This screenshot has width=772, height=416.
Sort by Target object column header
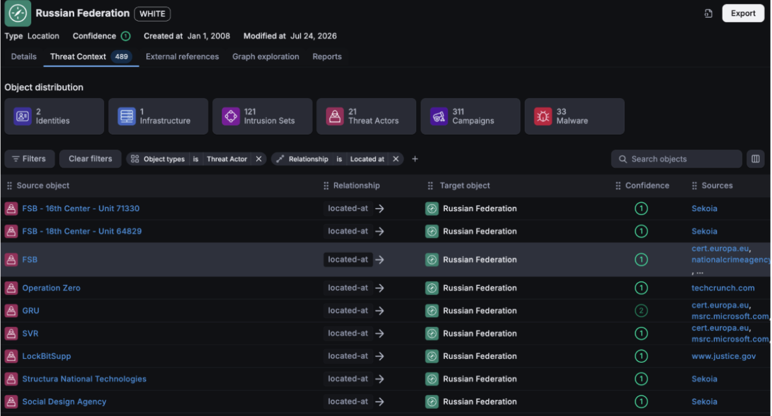[x=465, y=186]
